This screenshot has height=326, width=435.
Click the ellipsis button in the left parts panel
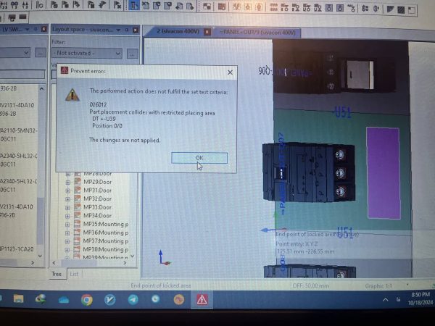coord(41,52)
